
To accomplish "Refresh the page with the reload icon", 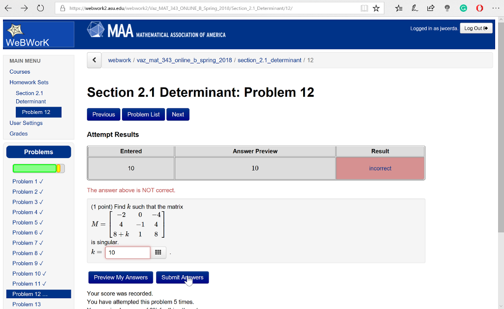I will coord(40,8).
